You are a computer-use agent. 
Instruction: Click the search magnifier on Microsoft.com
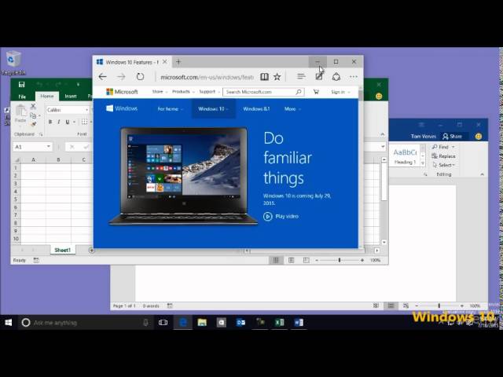point(299,92)
